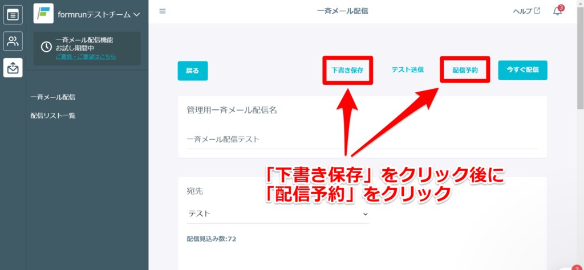Select the mail delivery sidebar icon

point(13,67)
